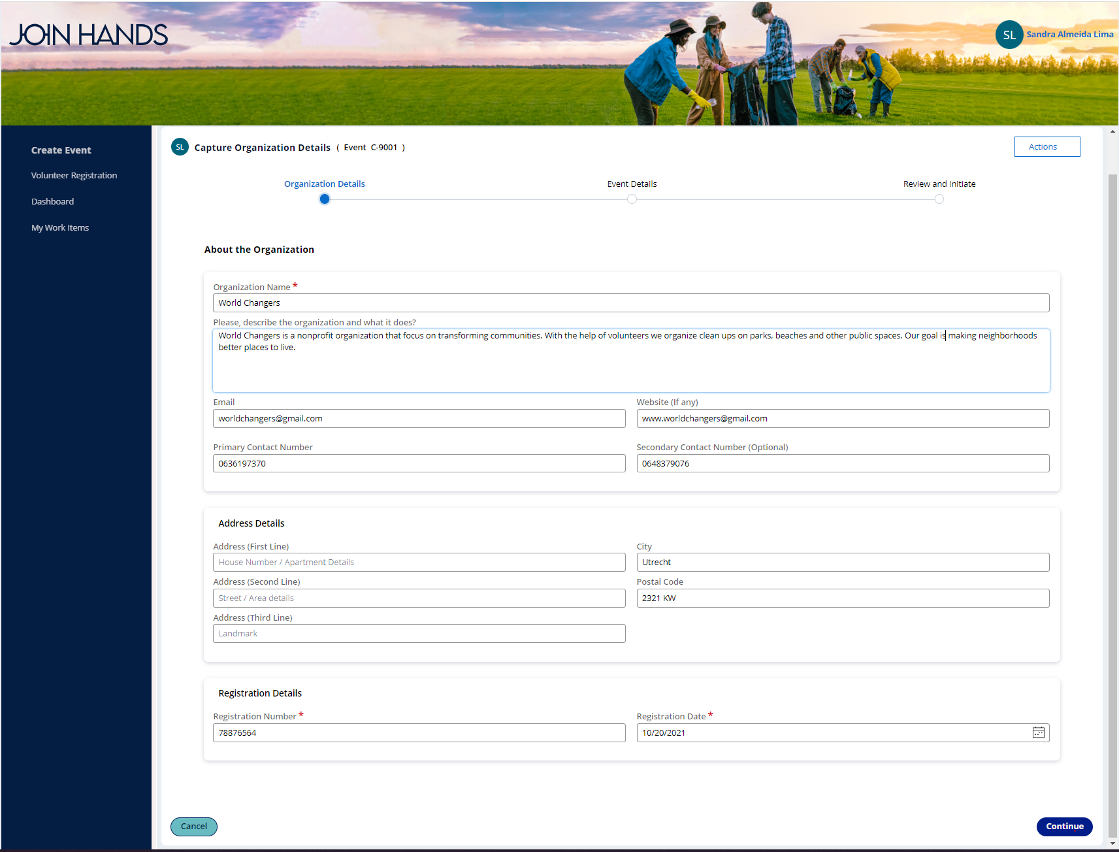Select the Organization Details step circle

click(x=325, y=199)
